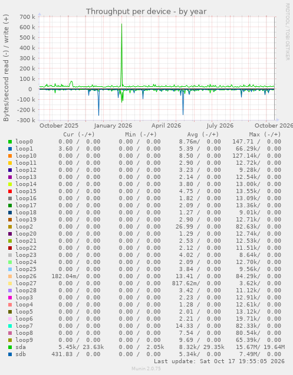Viewport: 293px width, 375px height.
Task: Select the loop16 legend label
Action: coord(26,198)
